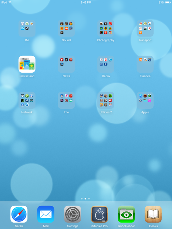
Task: Open the Apple folder
Action: pyautogui.click(x=145, y=100)
